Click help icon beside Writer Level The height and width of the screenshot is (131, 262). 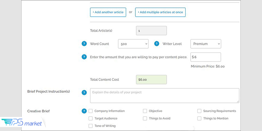tap(157, 44)
